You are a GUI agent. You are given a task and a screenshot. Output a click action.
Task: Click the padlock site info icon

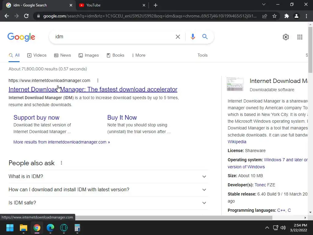(x=39, y=16)
